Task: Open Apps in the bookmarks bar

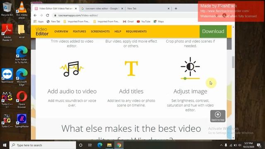Action: [39, 22]
